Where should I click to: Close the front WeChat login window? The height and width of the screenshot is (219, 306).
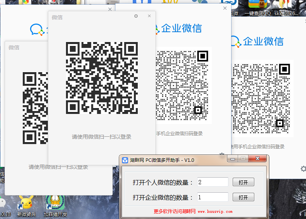[149, 16]
